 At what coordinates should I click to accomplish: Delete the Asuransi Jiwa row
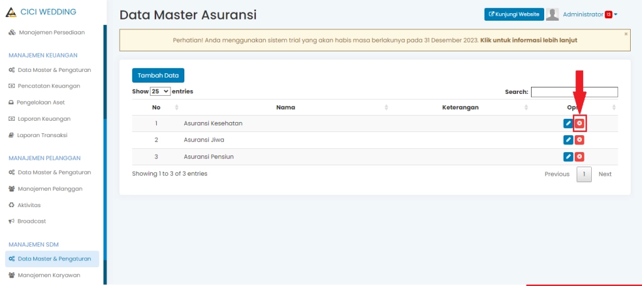tap(579, 140)
